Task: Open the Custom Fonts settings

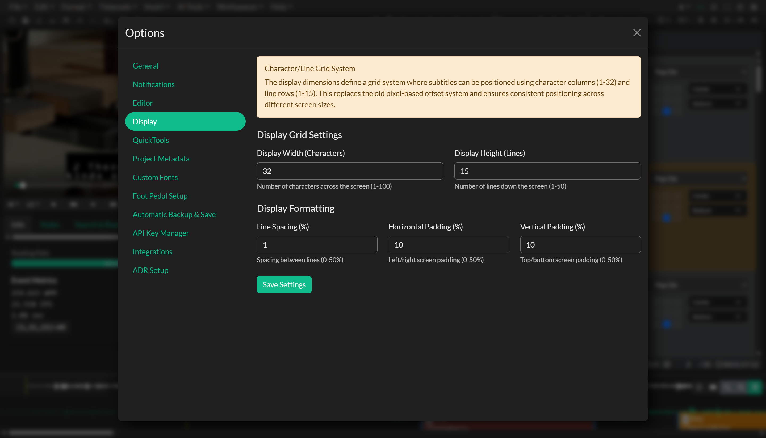Action: click(155, 177)
